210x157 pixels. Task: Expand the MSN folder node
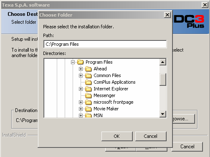coord(81,115)
